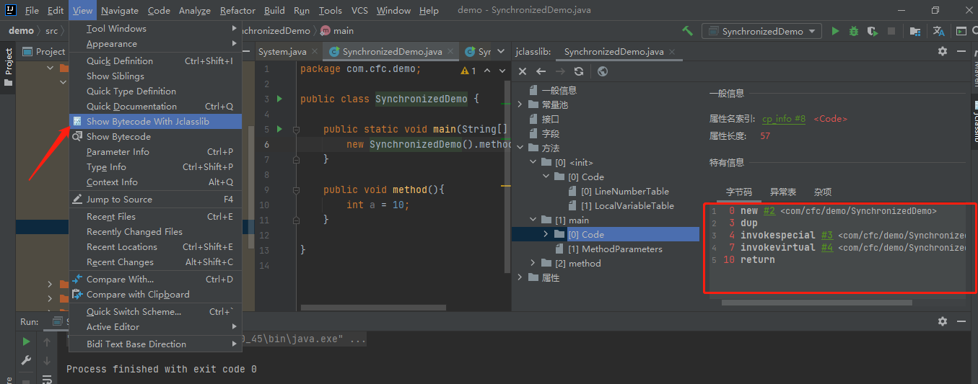The image size is (978, 384).
Task: Build project with the green hammer icon
Action: [x=687, y=31]
